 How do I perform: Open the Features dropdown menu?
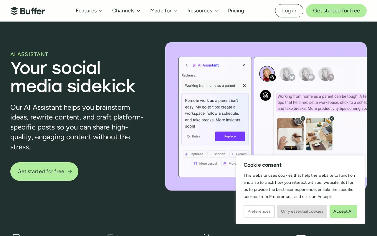(x=89, y=11)
